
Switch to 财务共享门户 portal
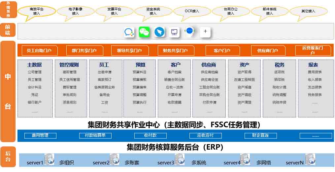click(x=175, y=51)
